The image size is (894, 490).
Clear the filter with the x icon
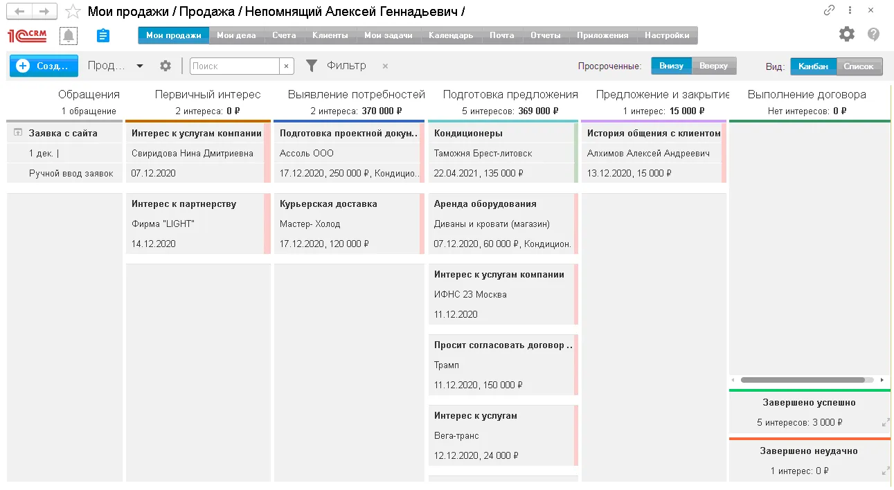coord(385,66)
